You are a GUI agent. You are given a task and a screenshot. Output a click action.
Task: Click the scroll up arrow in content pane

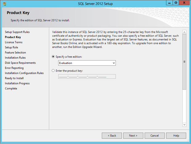(x=184, y=32)
